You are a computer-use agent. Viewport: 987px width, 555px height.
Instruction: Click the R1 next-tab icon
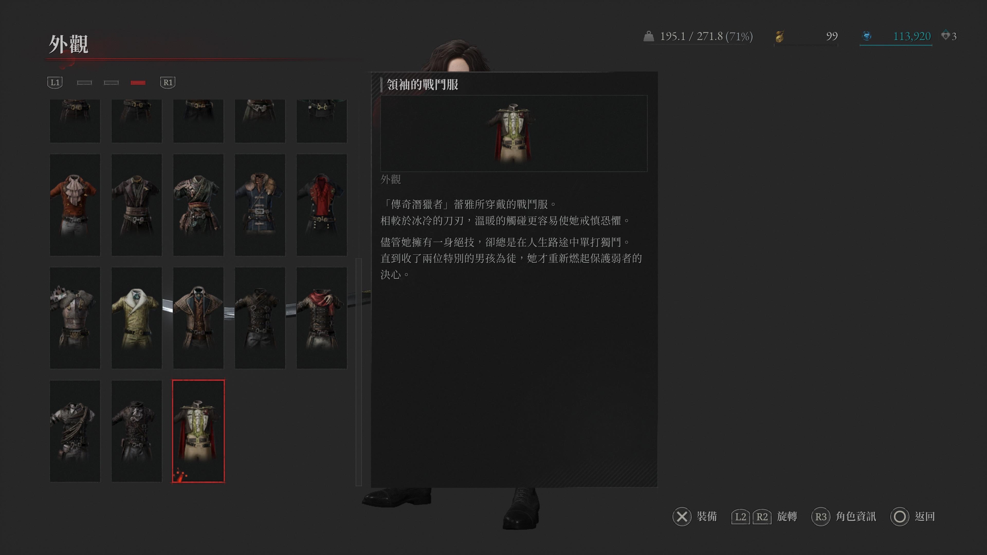pos(167,82)
